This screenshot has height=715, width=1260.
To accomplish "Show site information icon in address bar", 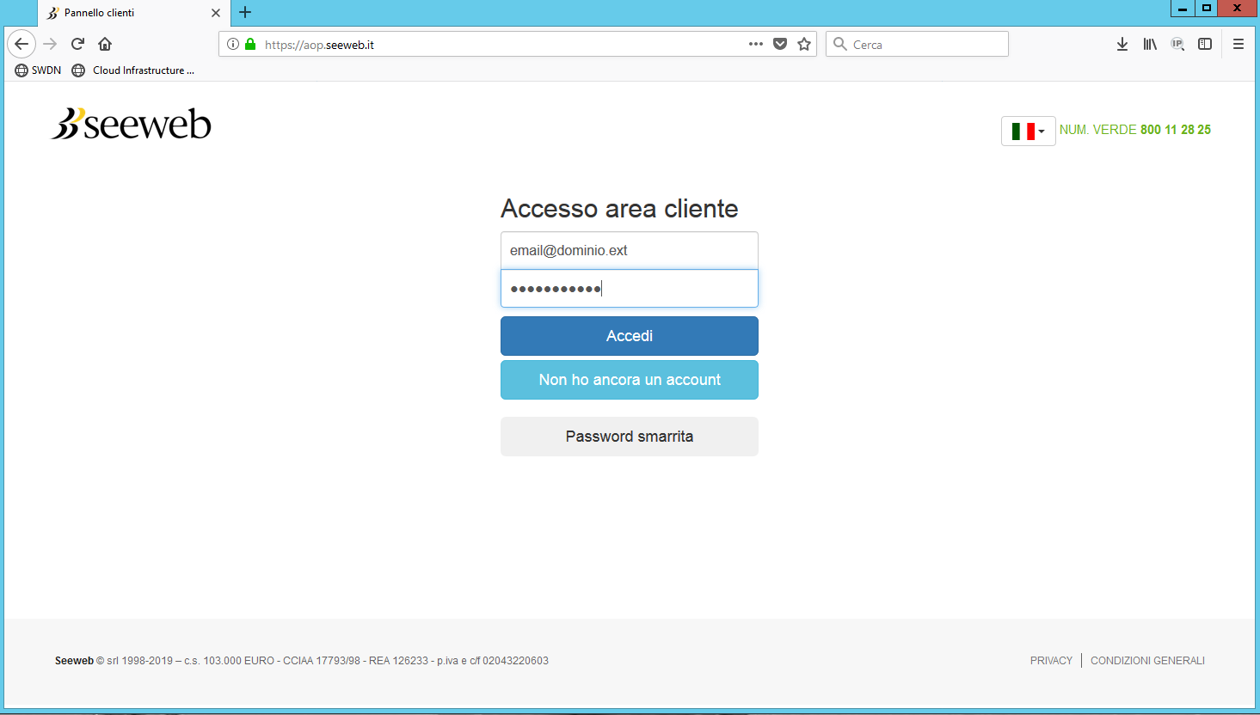I will pos(233,44).
